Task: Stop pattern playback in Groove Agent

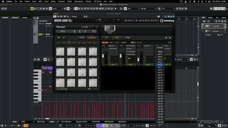Action: point(59,38)
